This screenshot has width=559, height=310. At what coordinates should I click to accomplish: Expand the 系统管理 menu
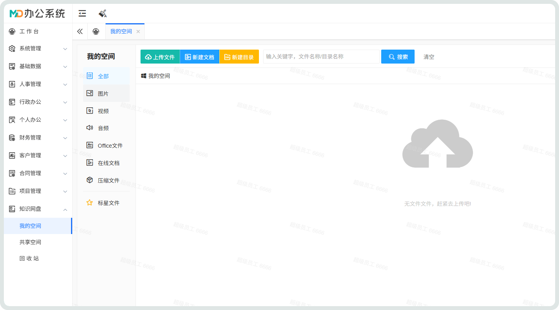[x=38, y=48]
